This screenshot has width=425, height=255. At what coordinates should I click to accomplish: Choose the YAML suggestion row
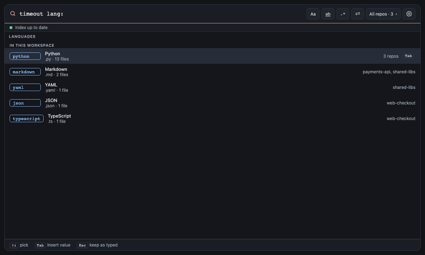click(212, 87)
